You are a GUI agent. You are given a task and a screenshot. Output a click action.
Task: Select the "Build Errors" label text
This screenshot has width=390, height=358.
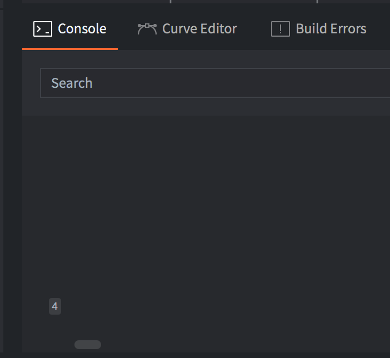[x=331, y=29]
